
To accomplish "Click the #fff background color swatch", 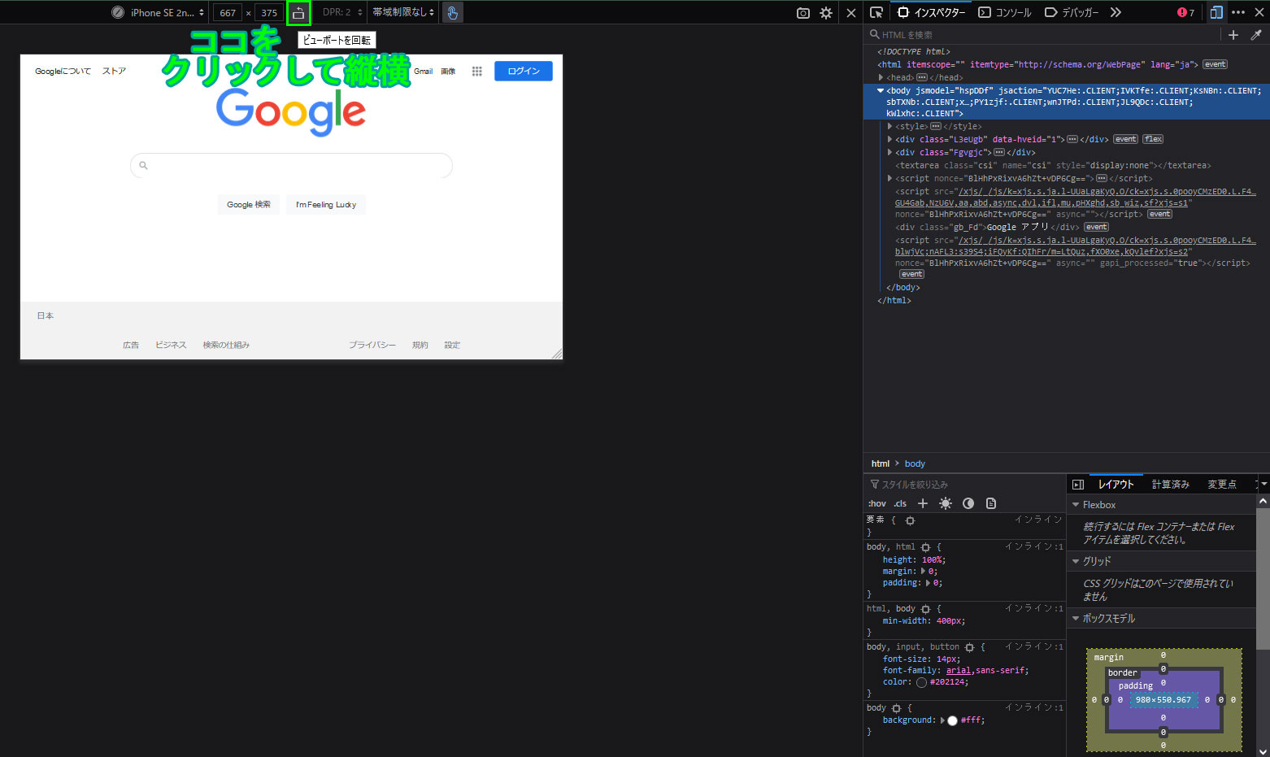I will point(952,720).
